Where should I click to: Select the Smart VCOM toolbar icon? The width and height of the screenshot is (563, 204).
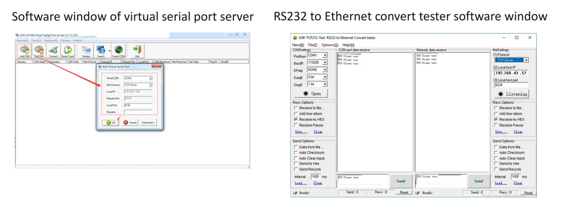(118, 51)
